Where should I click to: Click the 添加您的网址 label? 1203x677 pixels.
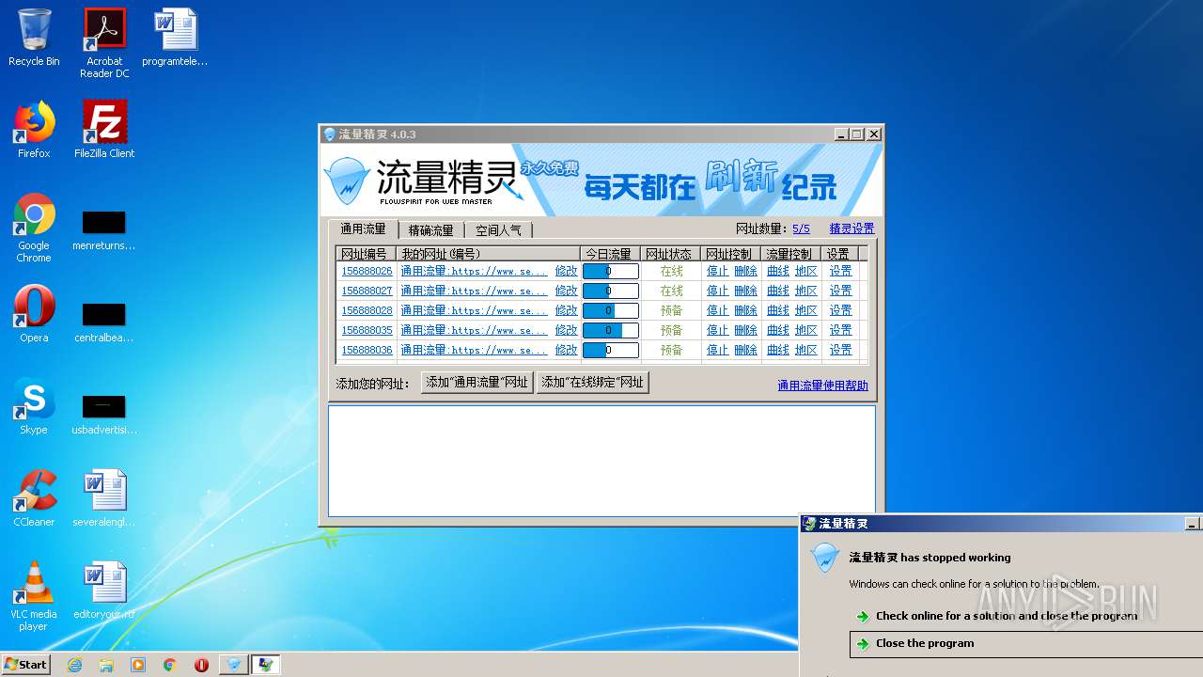(373, 384)
